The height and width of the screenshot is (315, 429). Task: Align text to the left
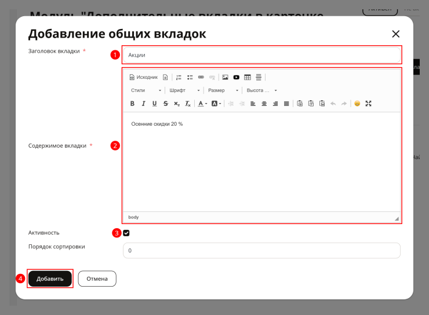(253, 104)
